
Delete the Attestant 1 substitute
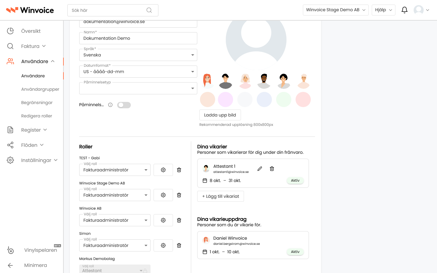272,169
